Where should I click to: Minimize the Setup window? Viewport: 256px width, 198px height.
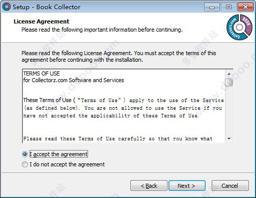[x=212, y=7]
